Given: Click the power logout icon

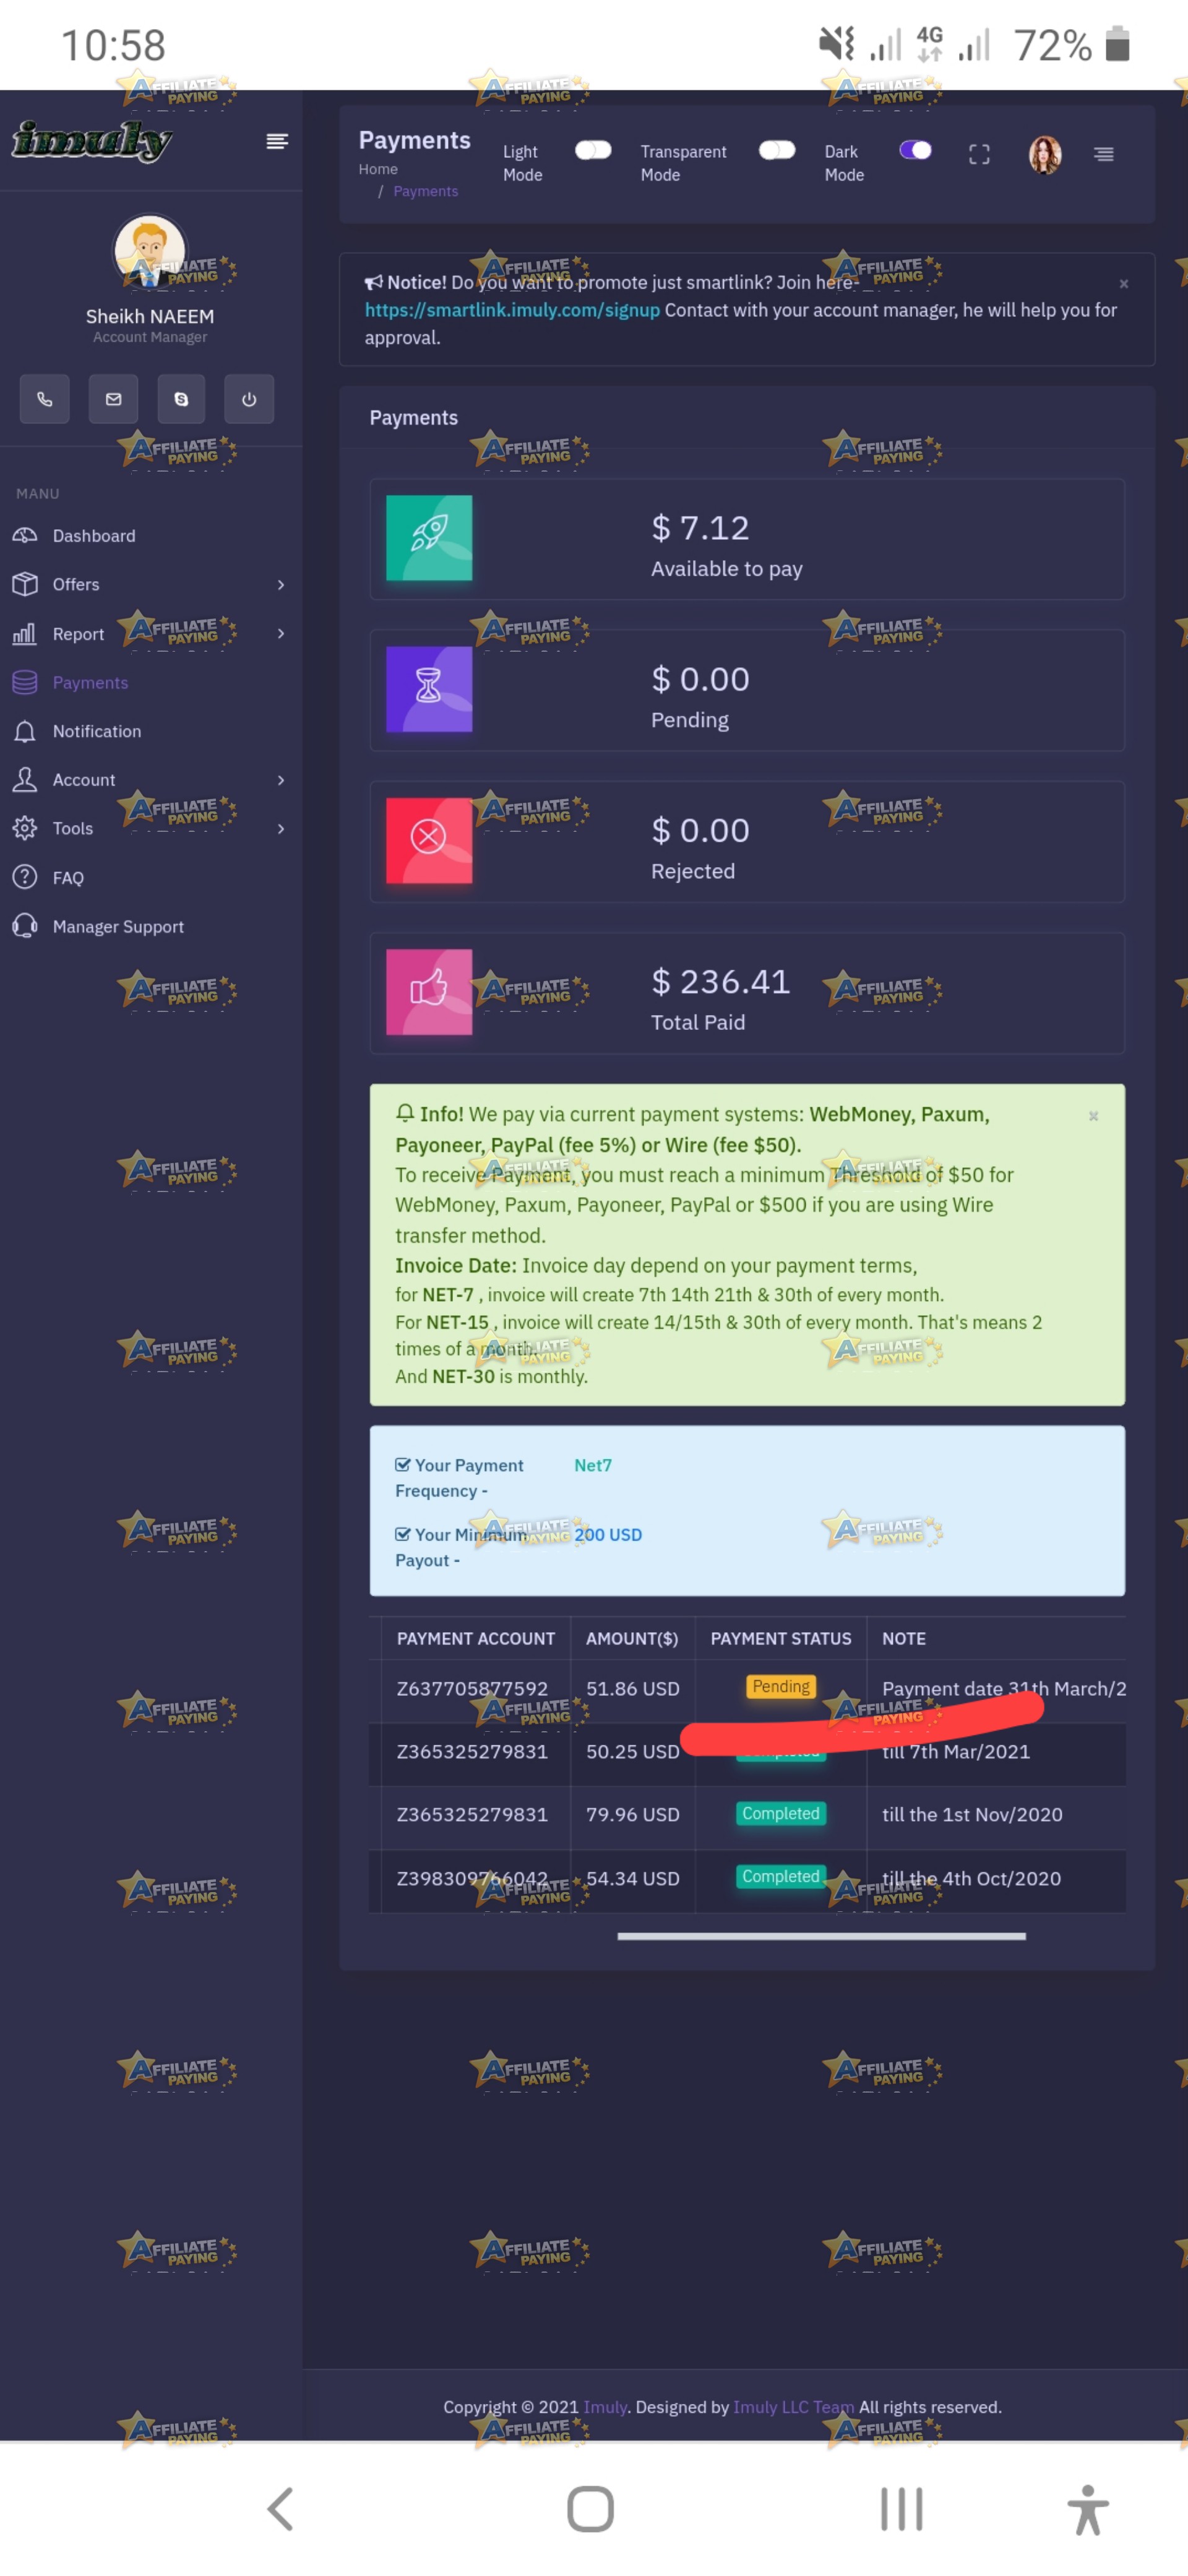Looking at the screenshot, I should pos(249,399).
